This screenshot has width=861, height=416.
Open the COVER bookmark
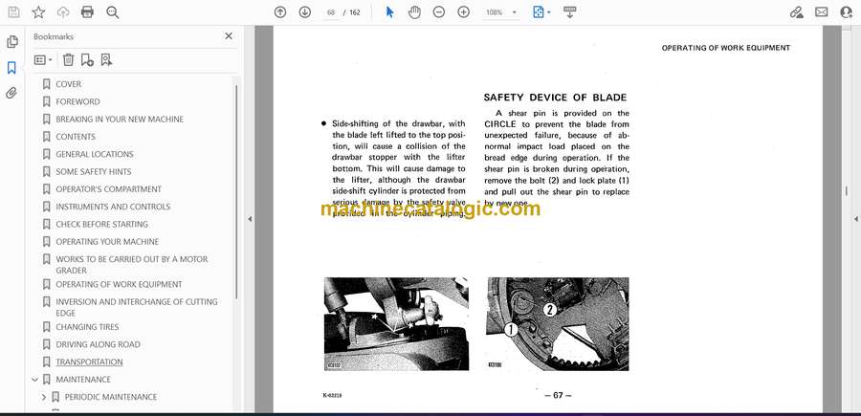pyautogui.click(x=68, y=84)
